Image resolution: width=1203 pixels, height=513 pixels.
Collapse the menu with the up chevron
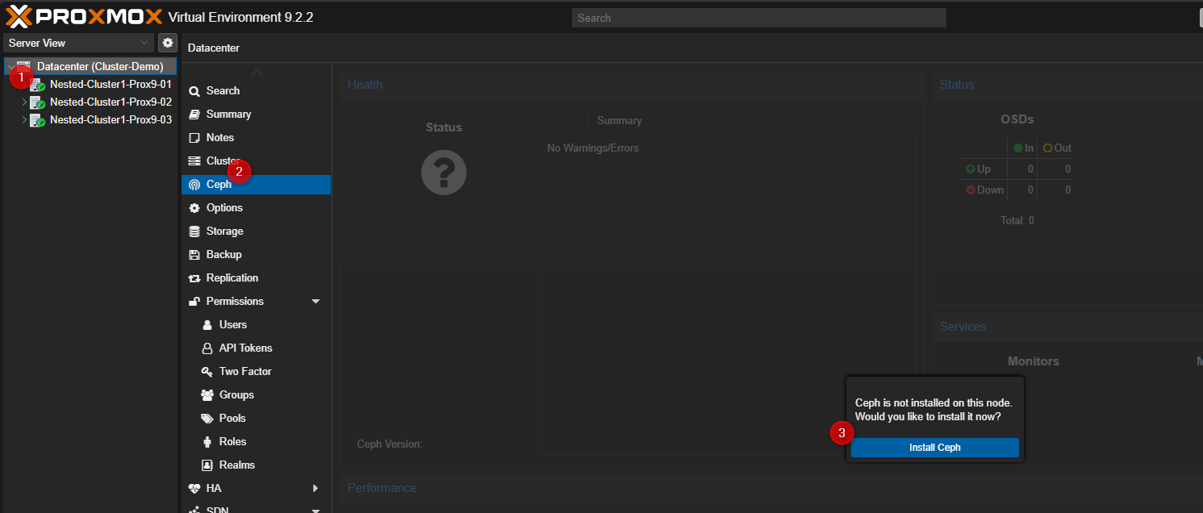(x=257, y=73)
